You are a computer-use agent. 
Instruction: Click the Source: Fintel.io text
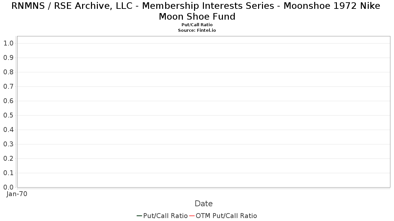pyautogui.click(x=197, y=30)
